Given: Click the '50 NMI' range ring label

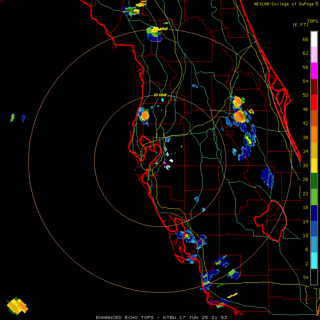Looking at the screenshot, I should (x=160, y=95).
